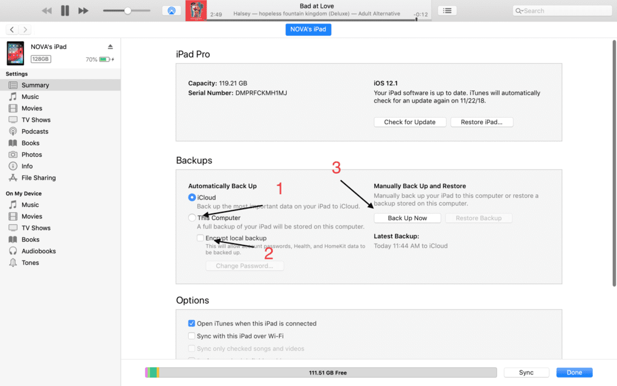Enable Sync with this iPad over Wi-Fi
Screen dimensions: 617x386
click(x=192, y=336)
